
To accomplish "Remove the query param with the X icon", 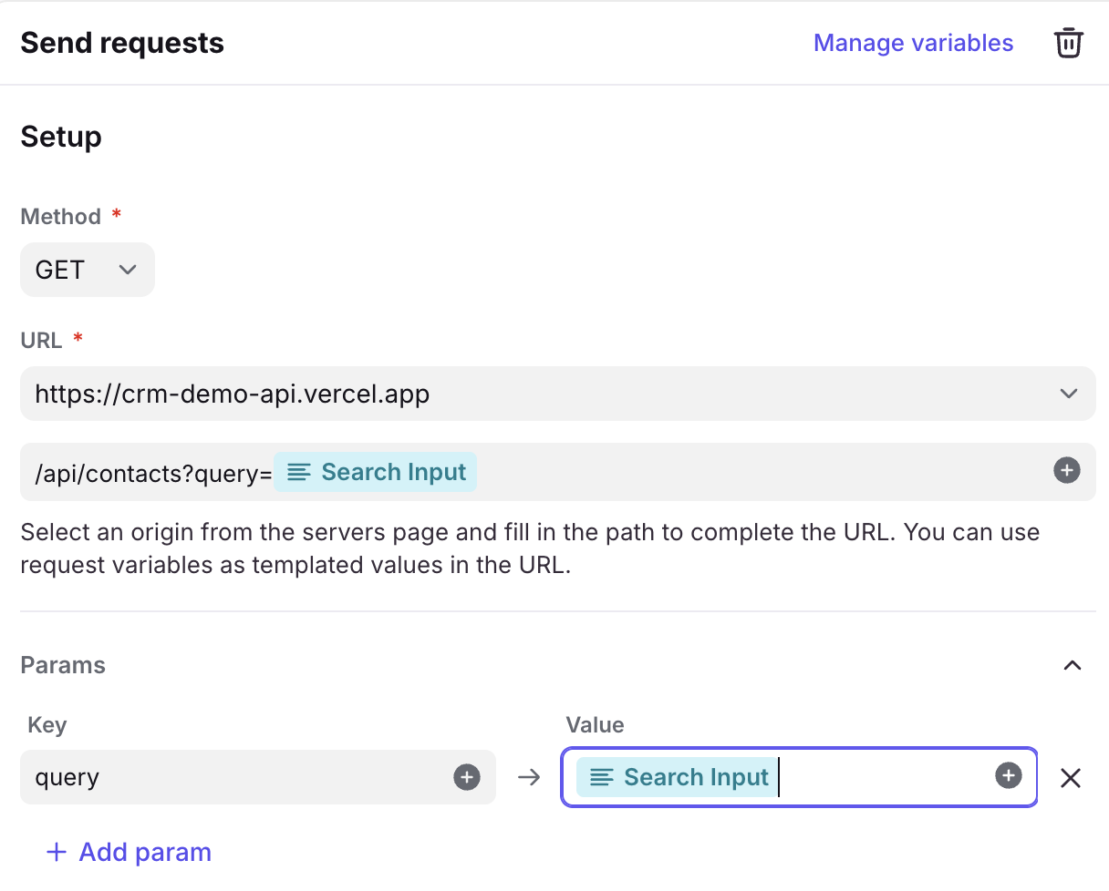I will click(x=1071, y=778).
